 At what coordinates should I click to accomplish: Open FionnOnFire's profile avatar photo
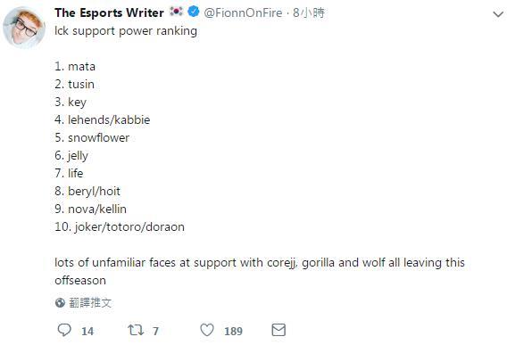(24, 28)
